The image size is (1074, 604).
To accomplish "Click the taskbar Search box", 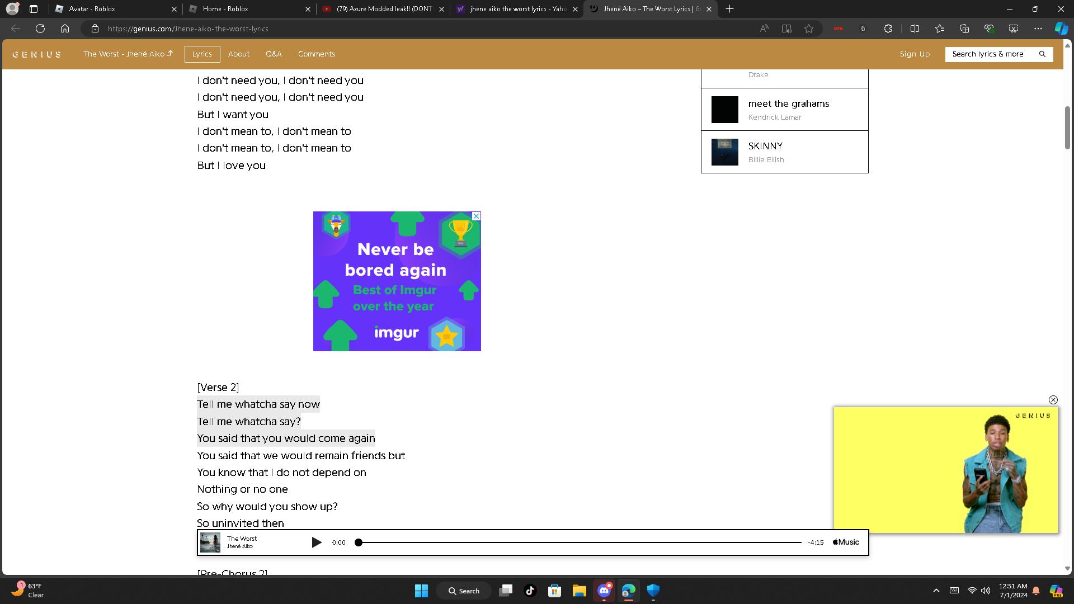I will 464,591.
